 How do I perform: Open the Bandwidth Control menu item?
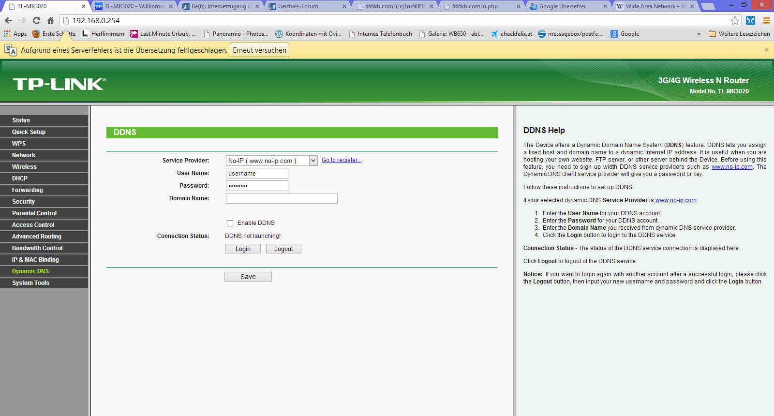tap(44, 248)
